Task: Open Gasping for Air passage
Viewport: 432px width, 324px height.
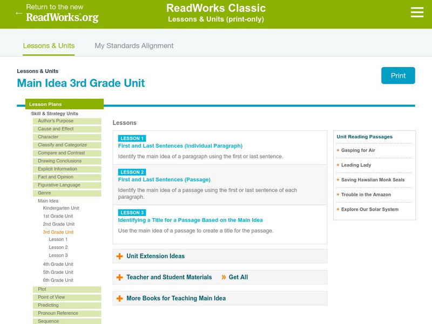Action: click(x=358, y=150)
